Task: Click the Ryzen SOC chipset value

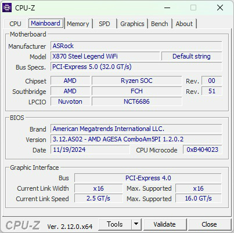Action: [x=136, y=81]
